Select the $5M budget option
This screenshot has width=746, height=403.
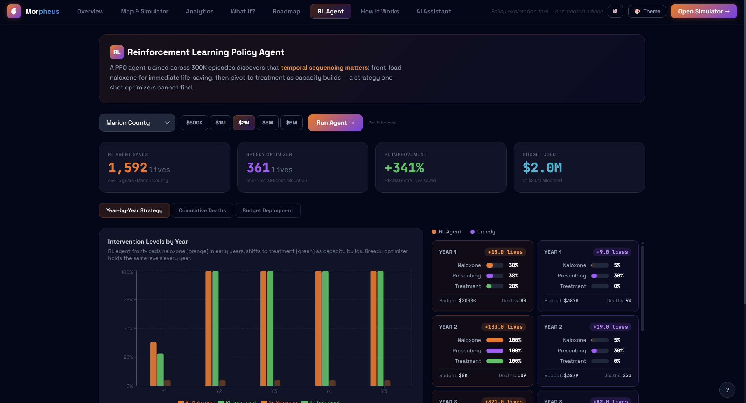click(291, 123)
